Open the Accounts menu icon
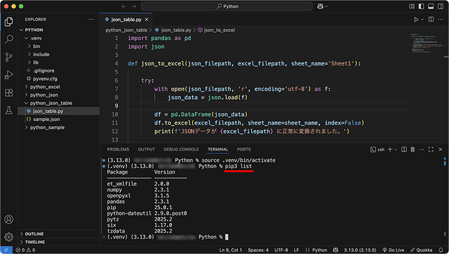 (9, 219)
